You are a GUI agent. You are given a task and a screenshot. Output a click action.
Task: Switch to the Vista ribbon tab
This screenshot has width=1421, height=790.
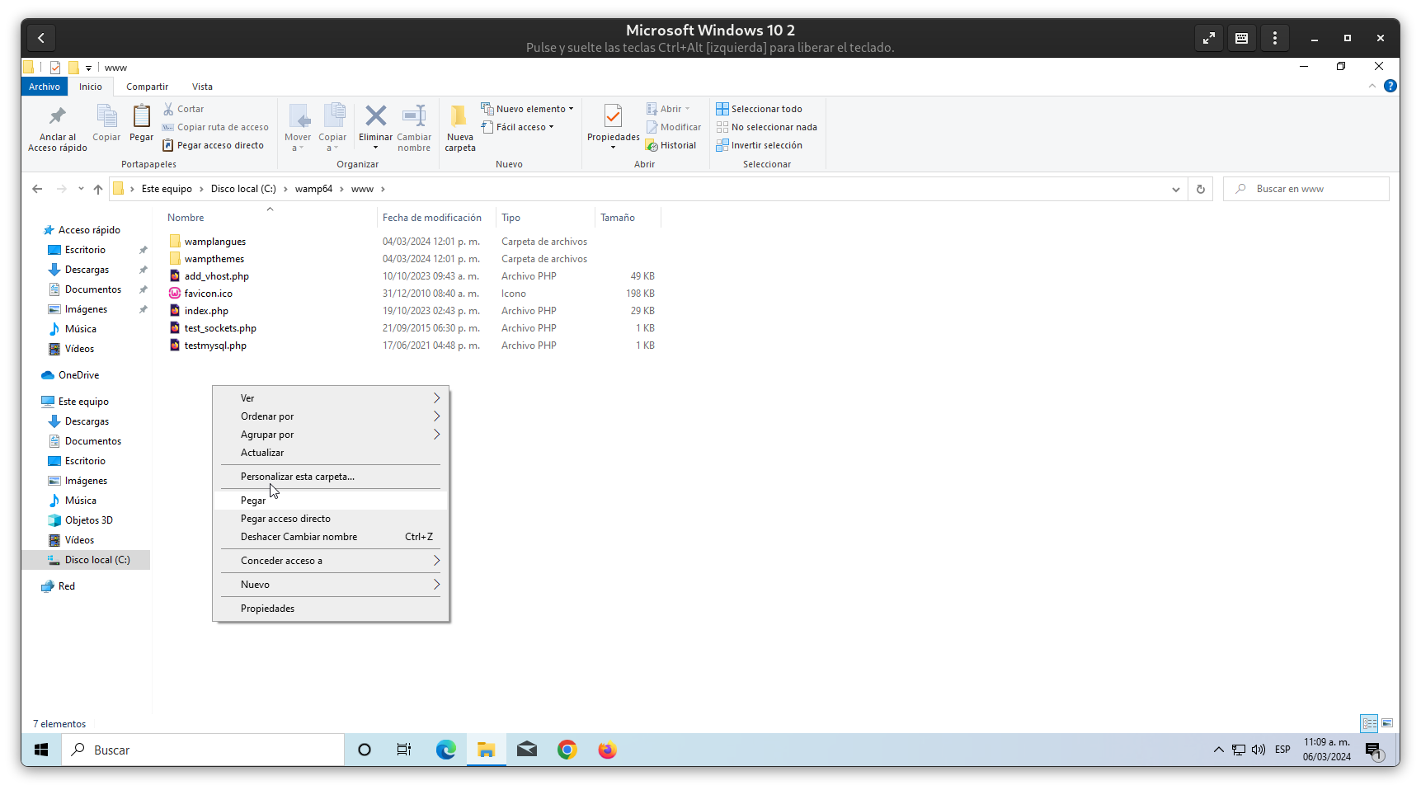click(202, 87)
